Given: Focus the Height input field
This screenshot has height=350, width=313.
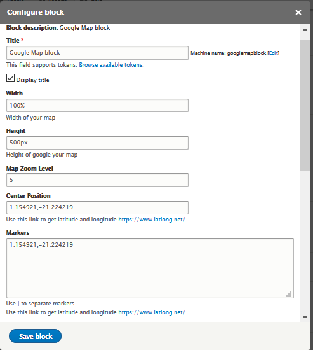Looking at the screenshot, I should [97, 143].
